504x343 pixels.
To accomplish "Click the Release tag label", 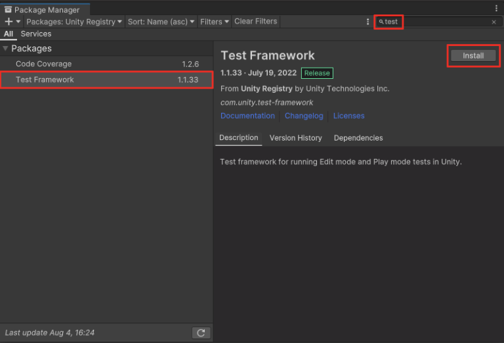I will [x=317, y=73].
